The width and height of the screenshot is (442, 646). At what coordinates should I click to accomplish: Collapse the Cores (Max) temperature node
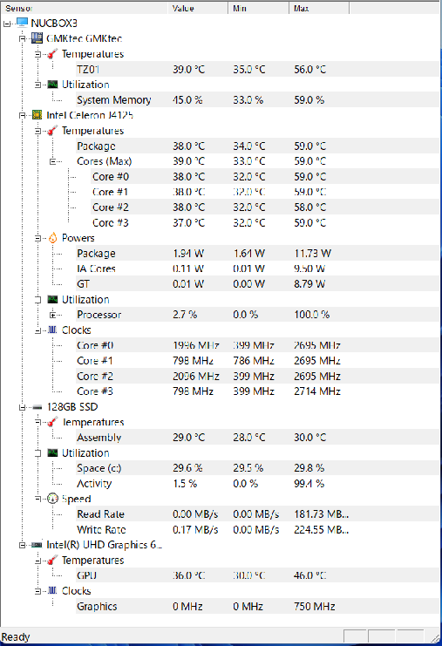52,161
